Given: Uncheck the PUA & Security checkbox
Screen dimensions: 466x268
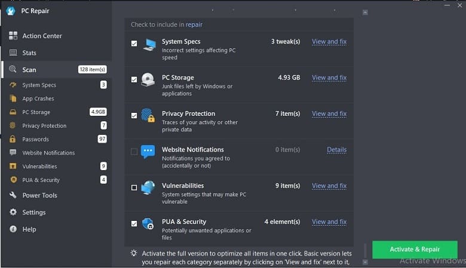Looking at the screenshot, I should 134,223.
